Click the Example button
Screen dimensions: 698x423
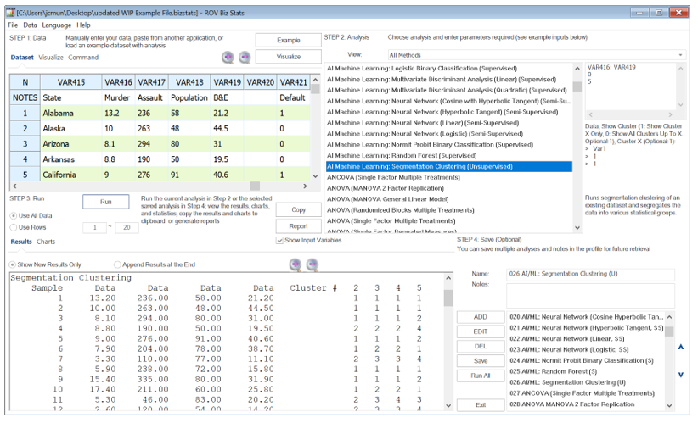point(289,40)
